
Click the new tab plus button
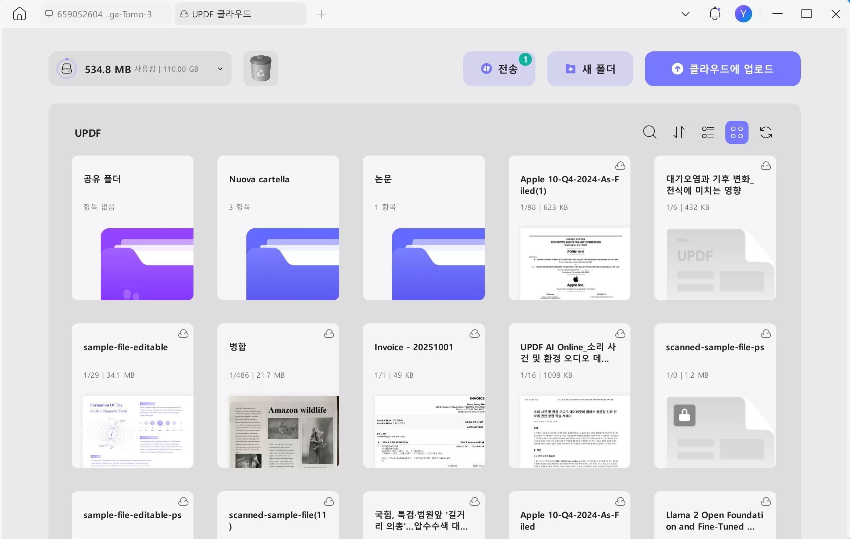tap(321, 14)
